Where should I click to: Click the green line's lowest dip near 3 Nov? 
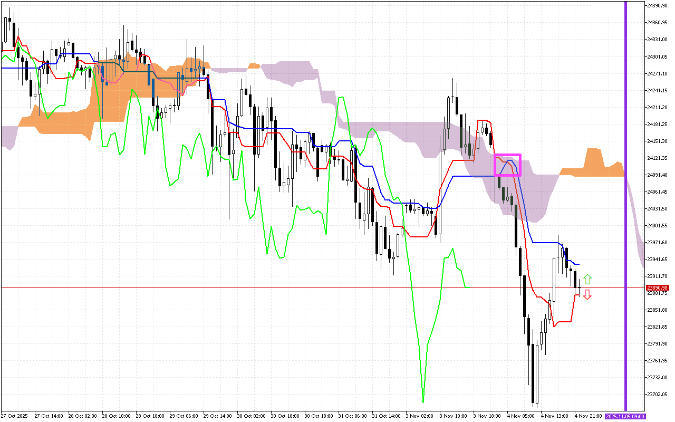click(x=423, y=400)
